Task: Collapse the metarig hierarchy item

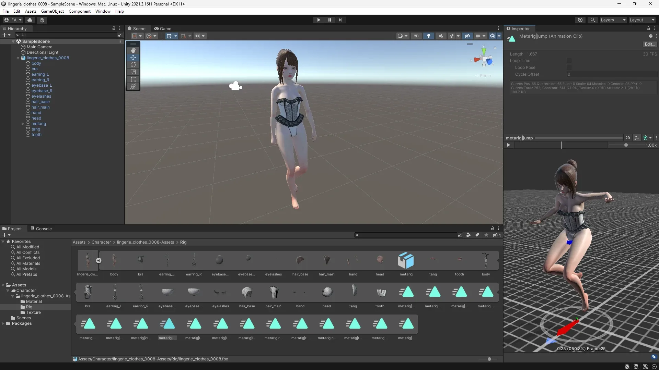Action: click(22, 124)
